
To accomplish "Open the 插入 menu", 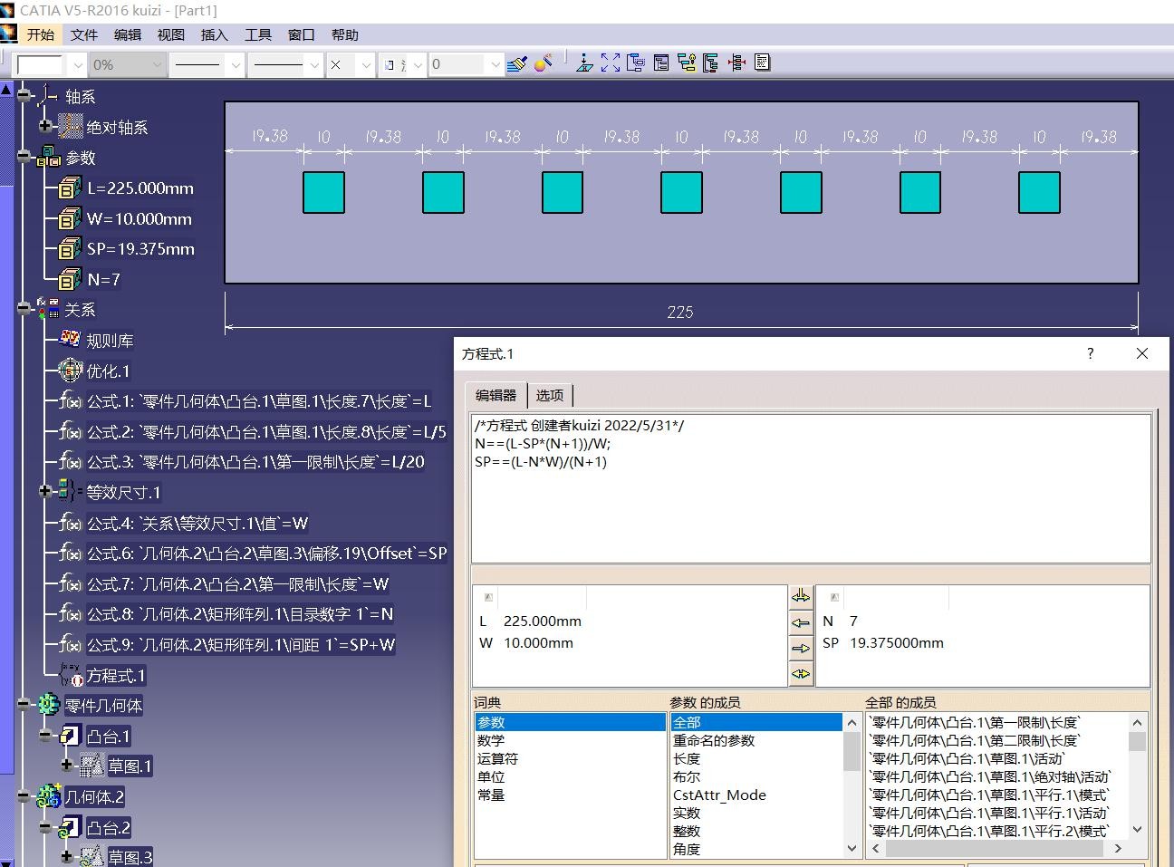I will click(x=215, y=34).
